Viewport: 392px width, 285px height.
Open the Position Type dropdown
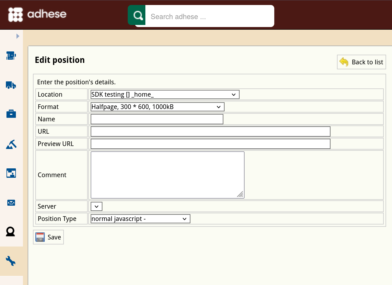[x=140, y=219]
